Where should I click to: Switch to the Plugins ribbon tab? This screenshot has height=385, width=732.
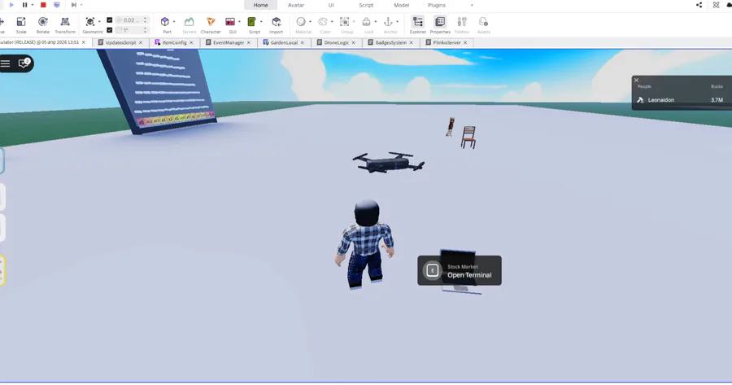[x=437, y=5]
